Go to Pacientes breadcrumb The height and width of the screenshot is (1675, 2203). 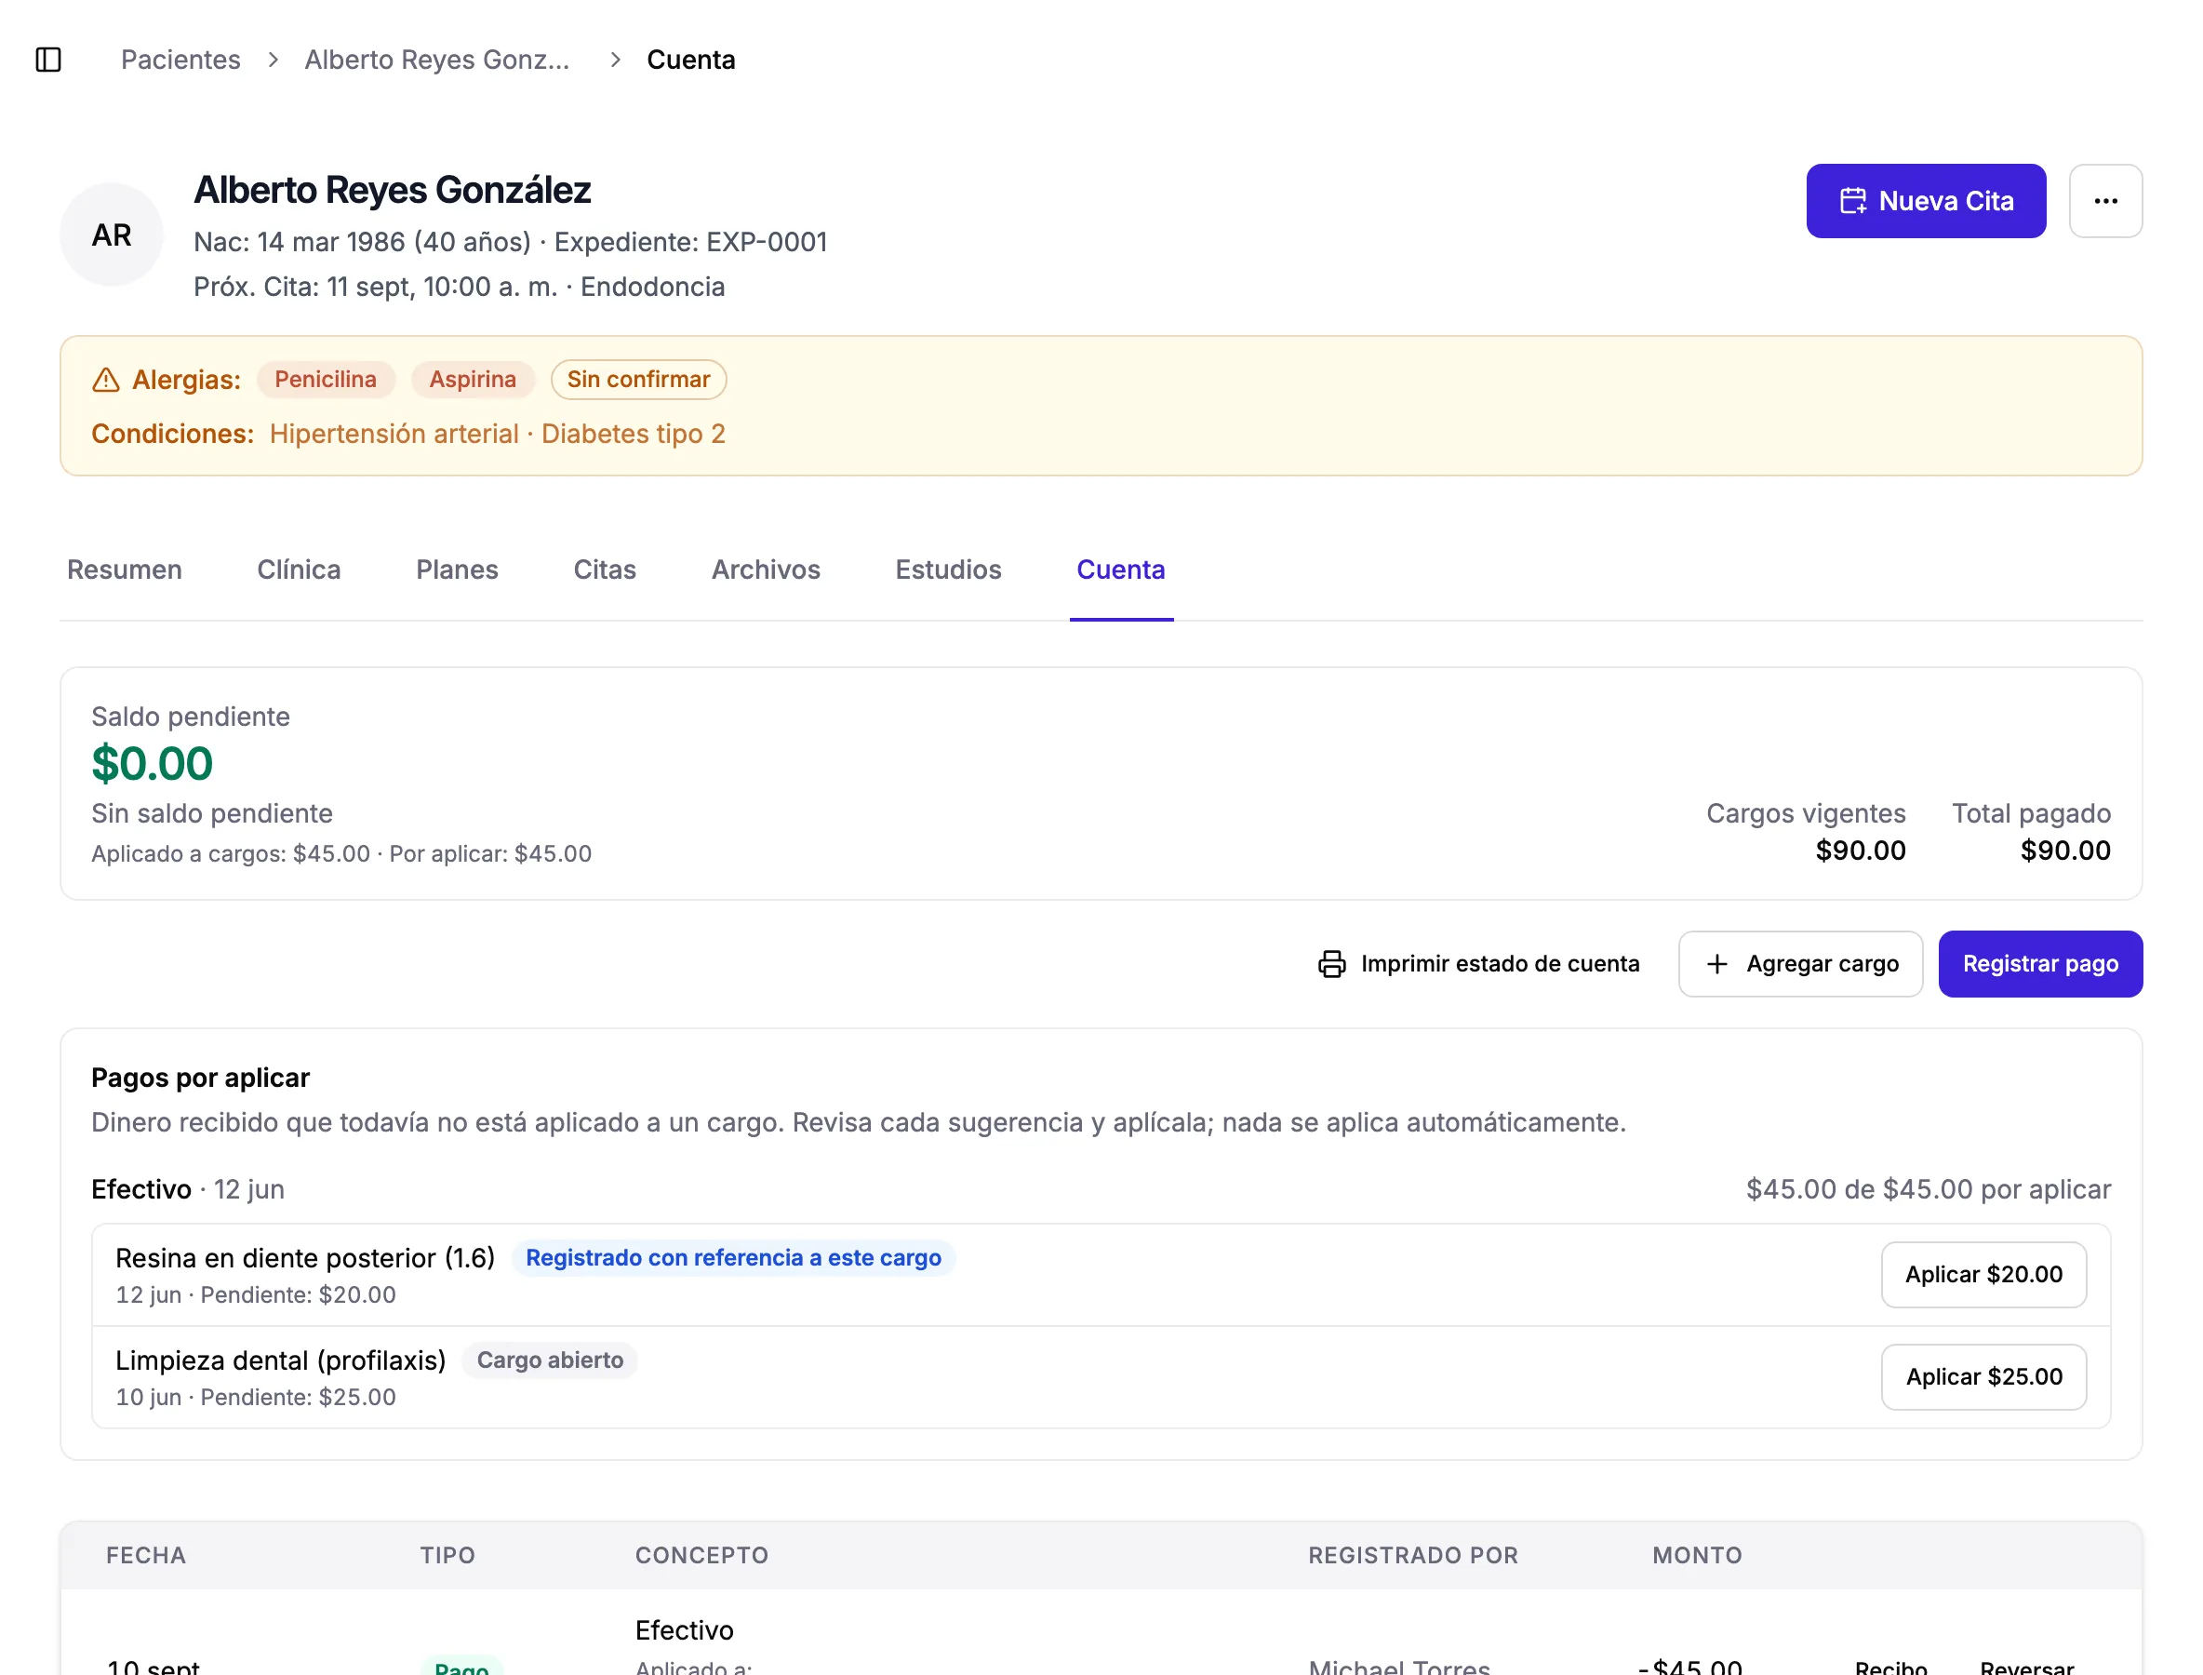coord(180,60)
